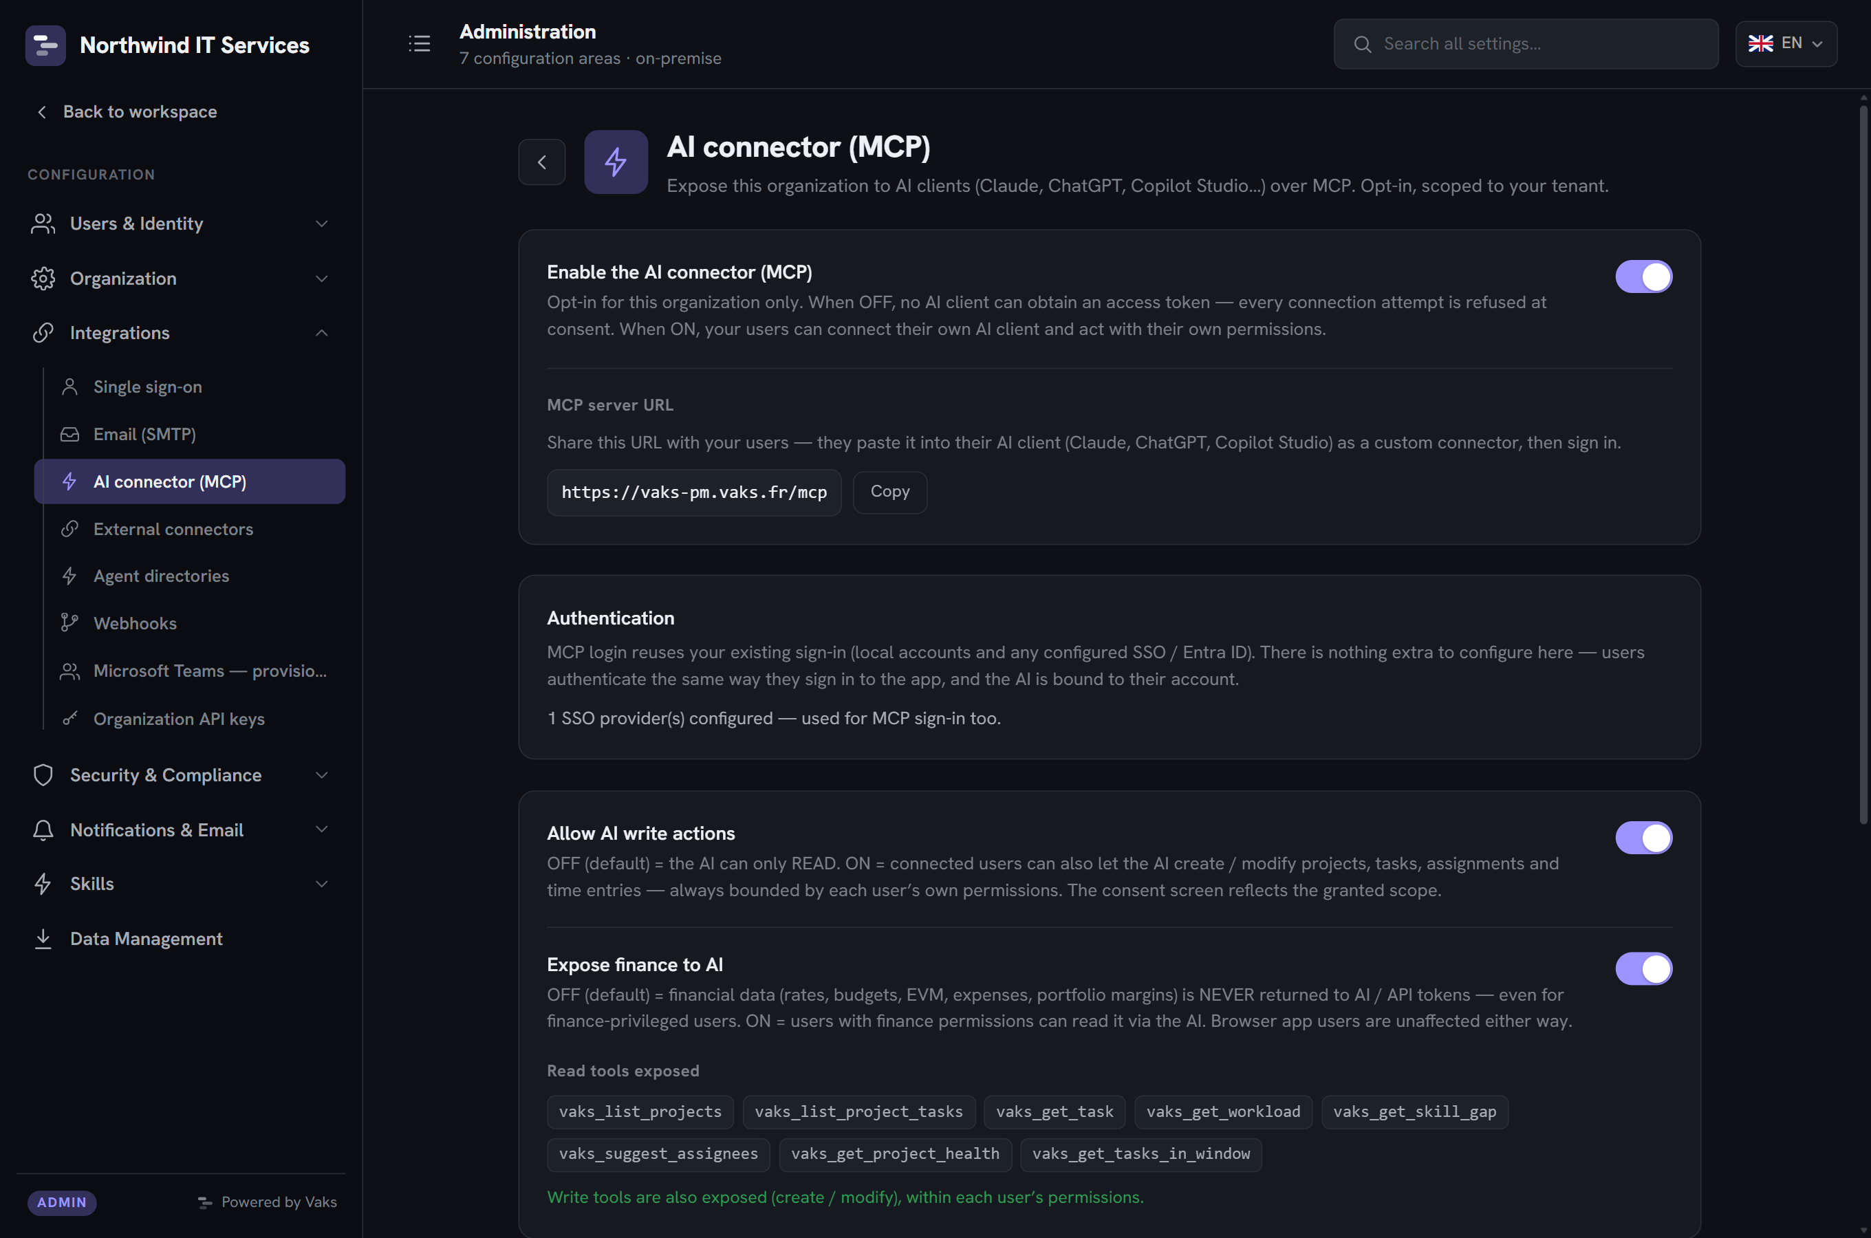Open External connectors page
1871x1238 pixels.
189,529
